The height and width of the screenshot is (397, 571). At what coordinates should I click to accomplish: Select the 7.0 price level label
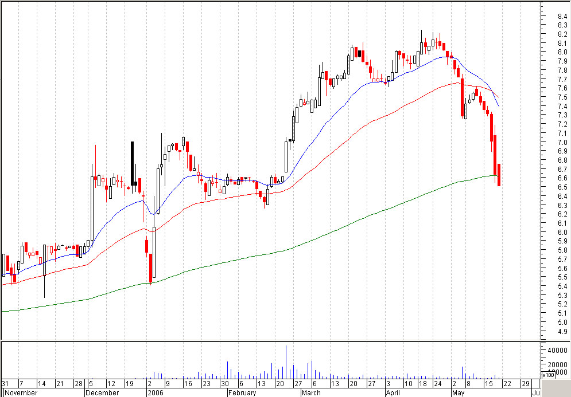coord(562,142)
